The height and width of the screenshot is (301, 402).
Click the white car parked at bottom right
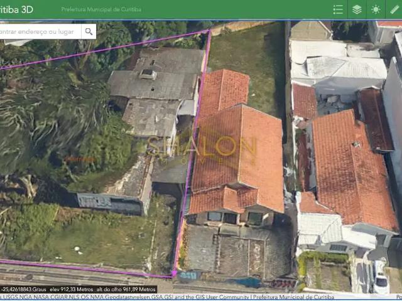coord(381,278)
